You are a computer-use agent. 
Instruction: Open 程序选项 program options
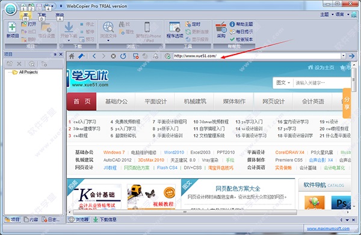(x=174, y=30)
